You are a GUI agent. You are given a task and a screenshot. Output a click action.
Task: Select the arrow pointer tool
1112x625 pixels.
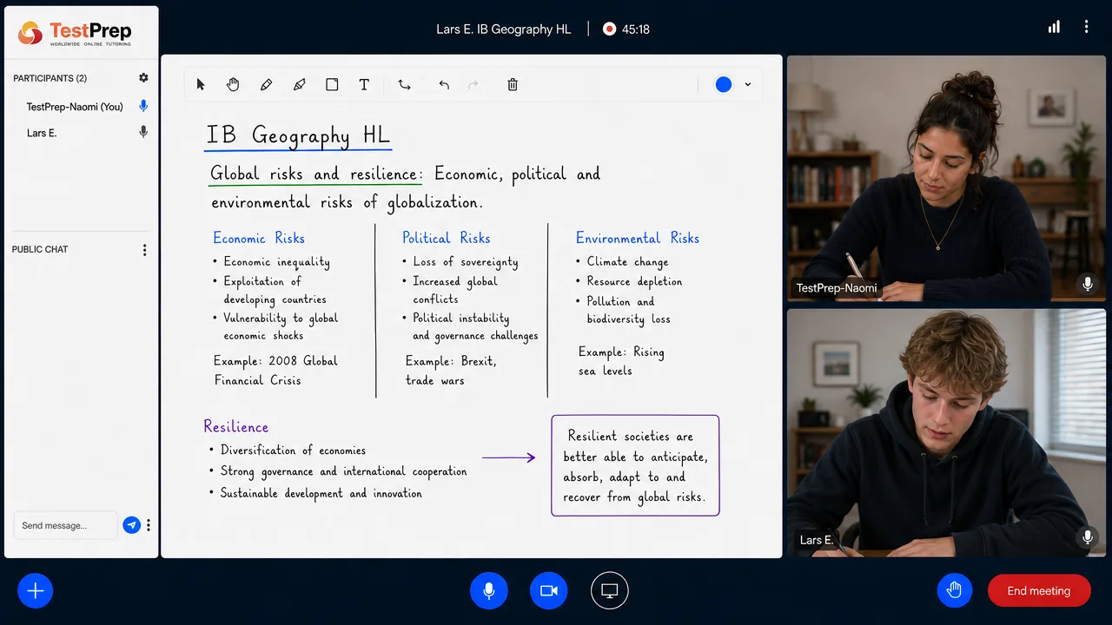[201, 84]
